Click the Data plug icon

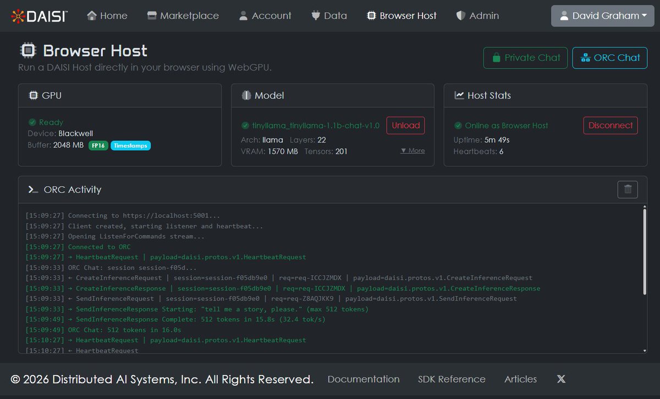coord(316,15)
